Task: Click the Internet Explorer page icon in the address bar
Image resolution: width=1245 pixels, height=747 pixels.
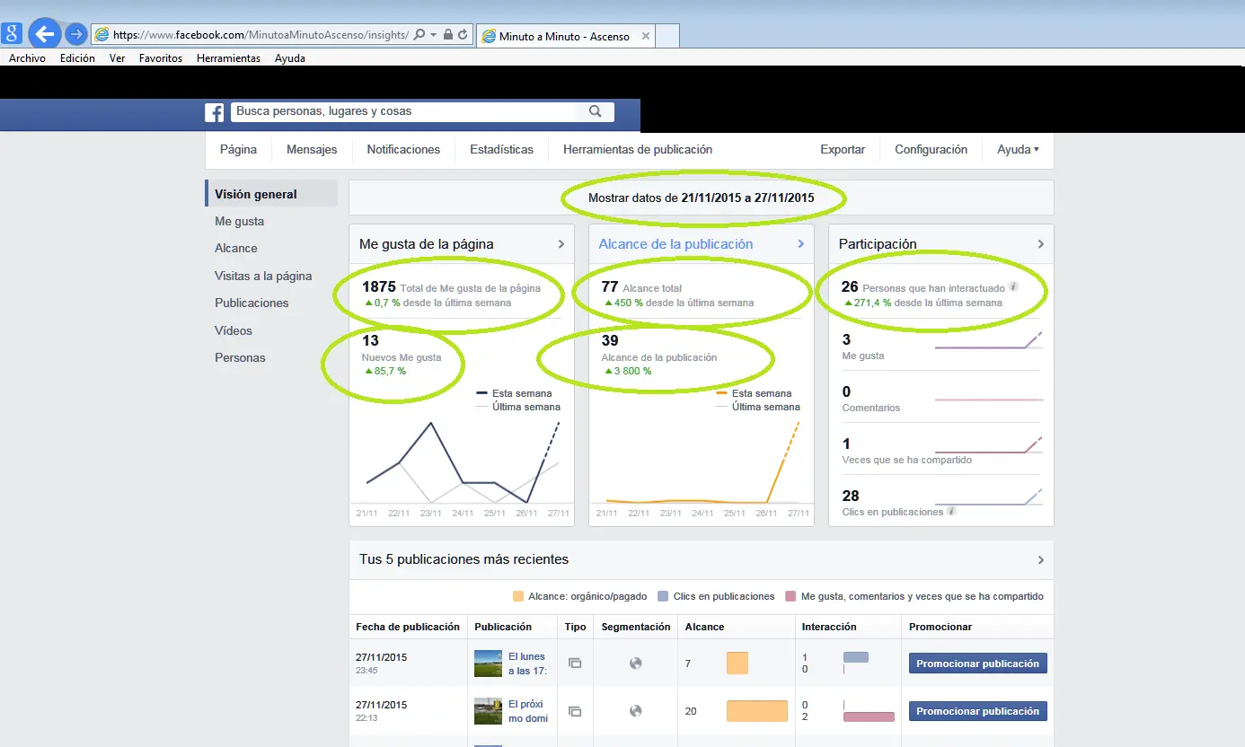Action: [x=102, y=34]
